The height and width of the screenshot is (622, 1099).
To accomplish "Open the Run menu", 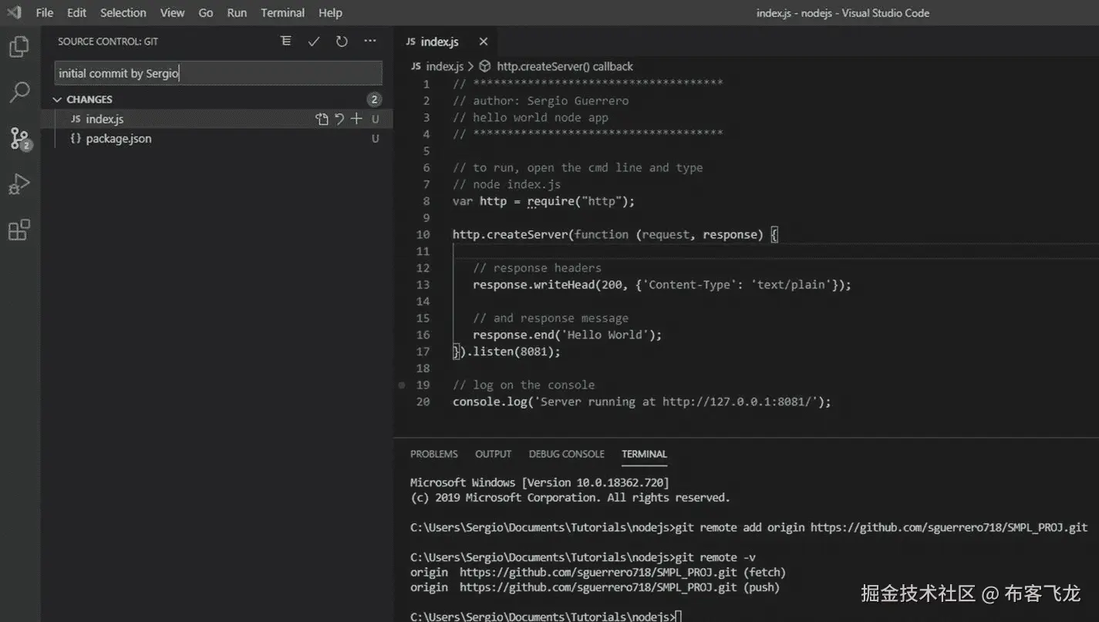I will [237, 12].
